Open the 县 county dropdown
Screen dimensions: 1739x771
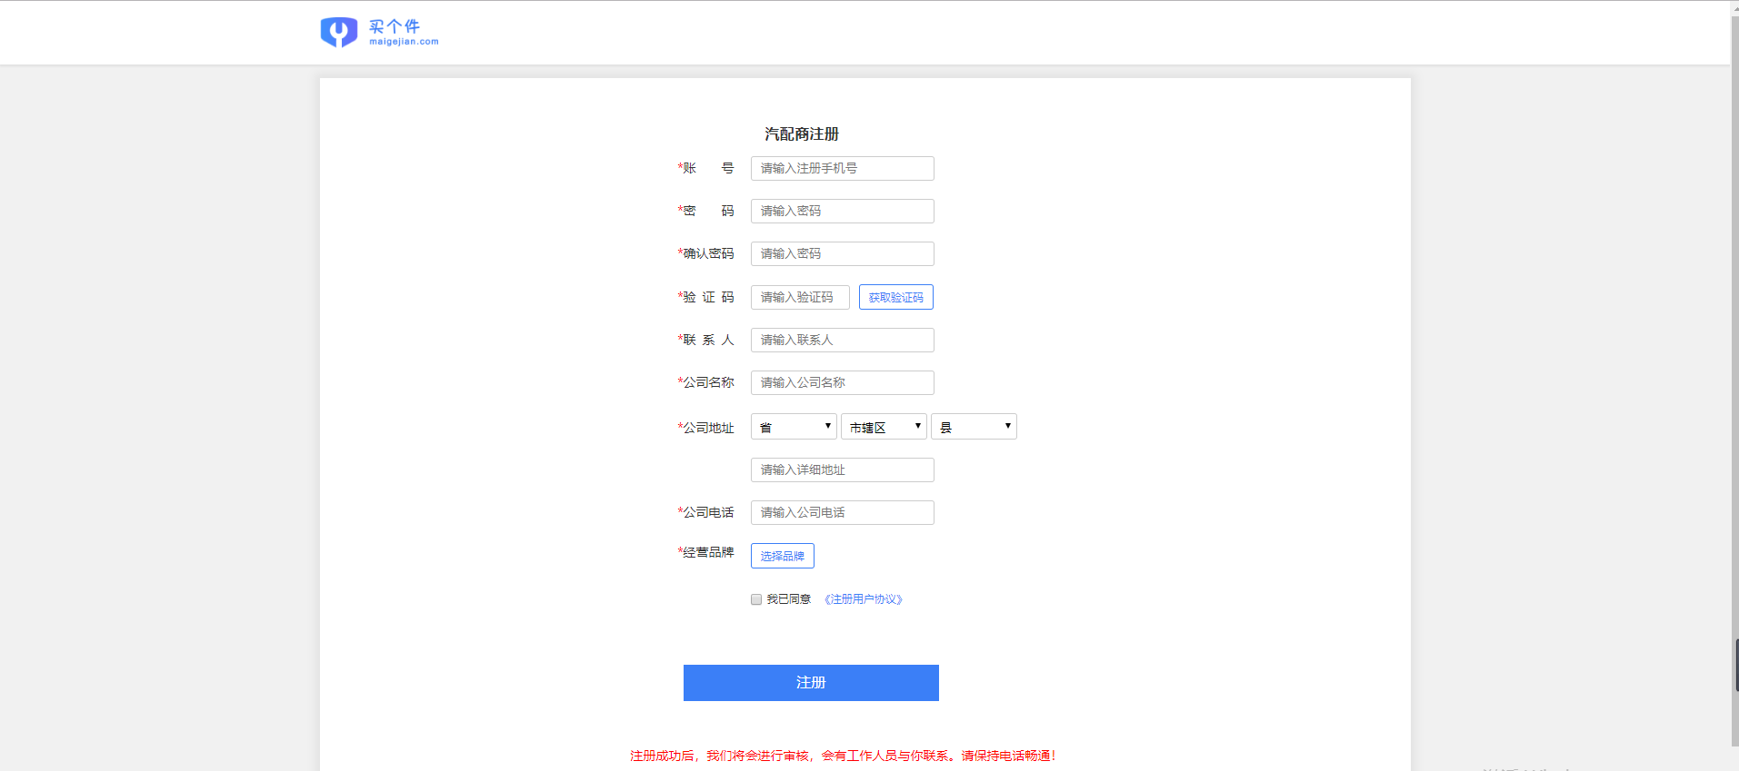coord(974,427)
